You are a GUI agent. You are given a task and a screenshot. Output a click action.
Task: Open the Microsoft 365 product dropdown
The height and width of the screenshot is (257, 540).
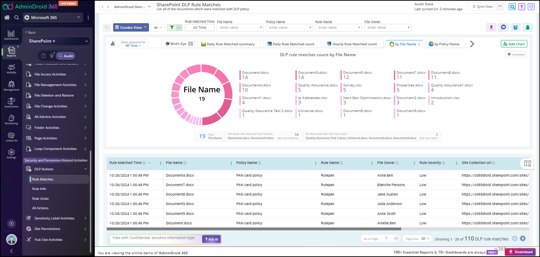pyautogui.click(x=53, y=18)
